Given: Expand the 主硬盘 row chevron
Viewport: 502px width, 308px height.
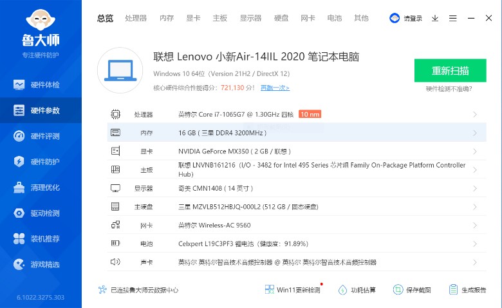Looking at the screenshot, I should pyautogui.click(x=475, y=207).
